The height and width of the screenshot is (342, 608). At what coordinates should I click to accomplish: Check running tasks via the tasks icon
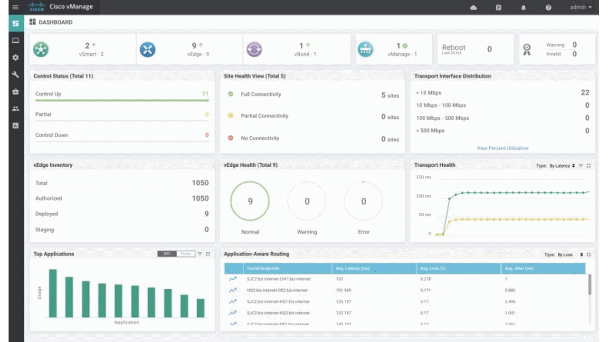pos(498,8)
